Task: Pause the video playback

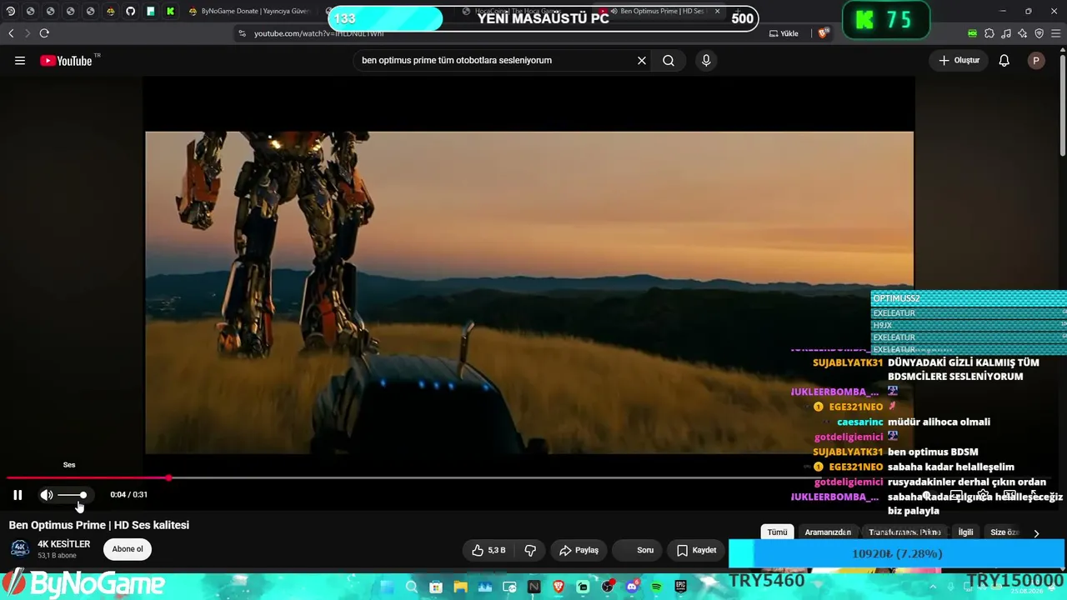Action: coord(18,495)
